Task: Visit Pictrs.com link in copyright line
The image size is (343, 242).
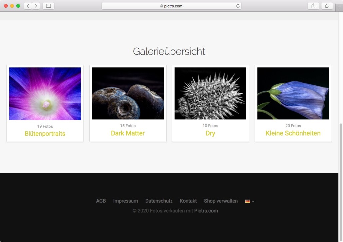Action: coord(206,211)
